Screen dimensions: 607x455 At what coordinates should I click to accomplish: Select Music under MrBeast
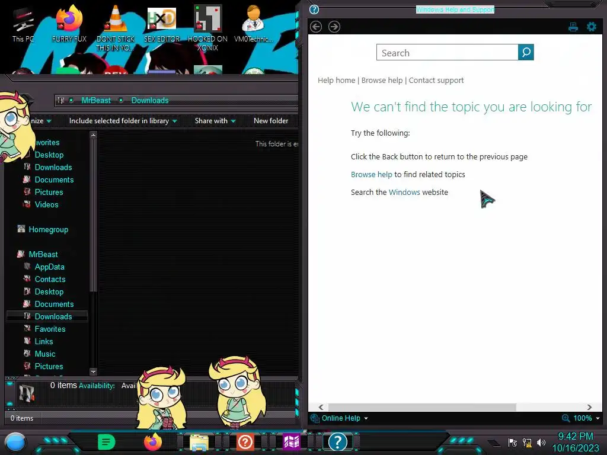pos(45,354)
